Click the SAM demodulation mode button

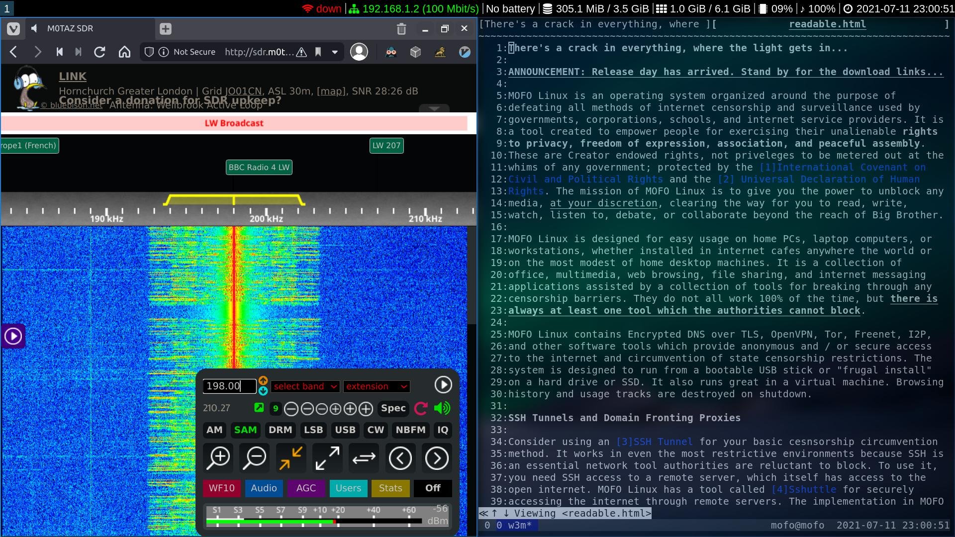pos(245,430)
